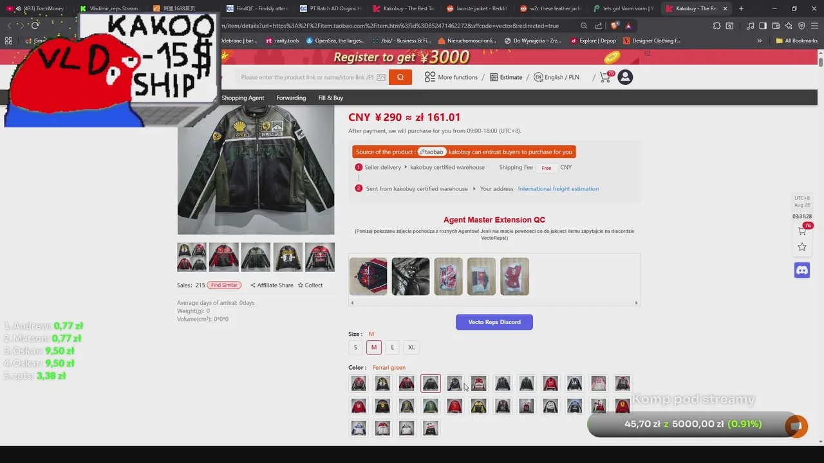
Task: Open the More functions dropdown
Action: click(451, 77)
